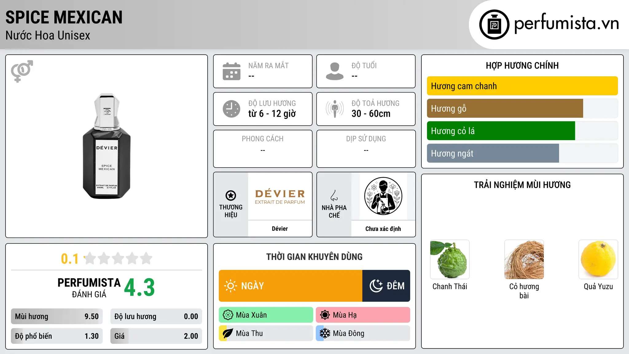
Task: Click the Phong cách label
Action: click(263, 139)
